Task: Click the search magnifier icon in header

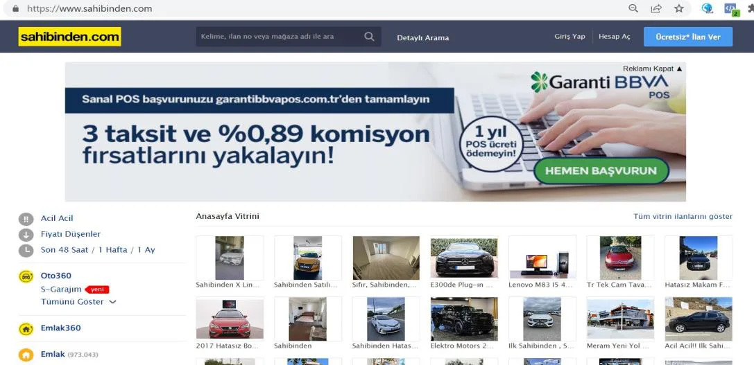Action: click(x=369, y=37)
